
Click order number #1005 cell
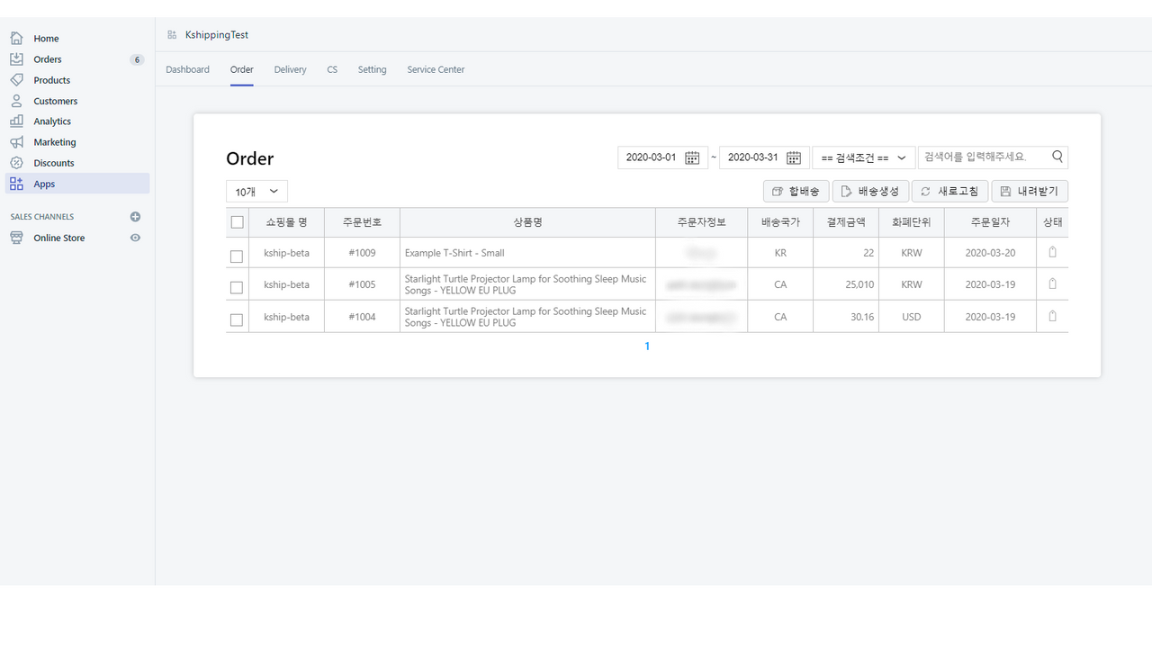(x=362, y=284)
